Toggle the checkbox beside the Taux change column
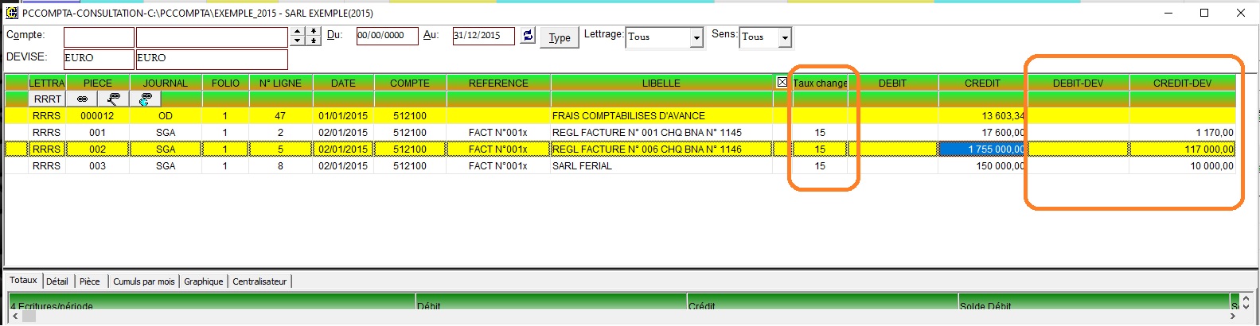 [782, 82]
